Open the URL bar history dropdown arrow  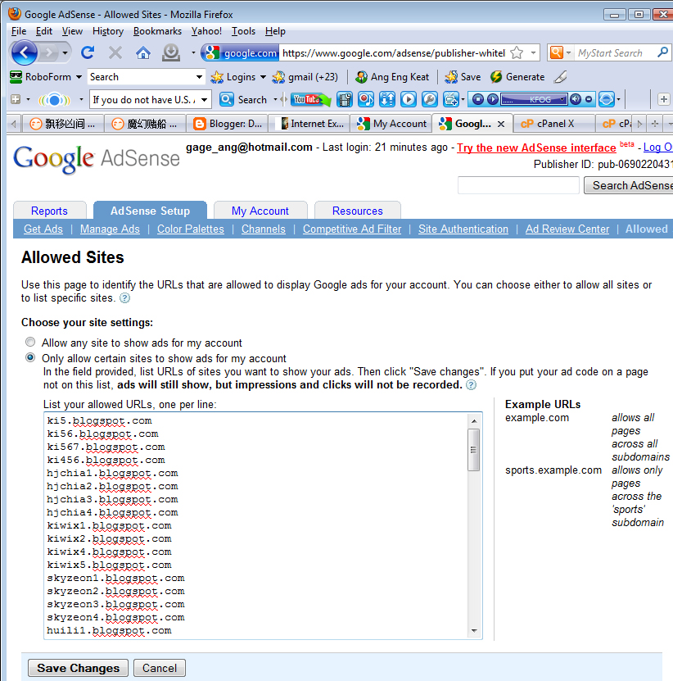pyautogui.click(x=533, y=52)
